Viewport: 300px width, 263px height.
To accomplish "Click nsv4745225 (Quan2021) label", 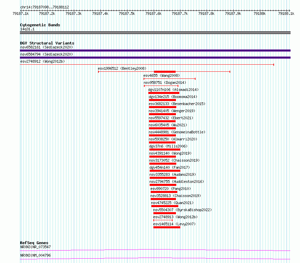I will click(172, 203).
